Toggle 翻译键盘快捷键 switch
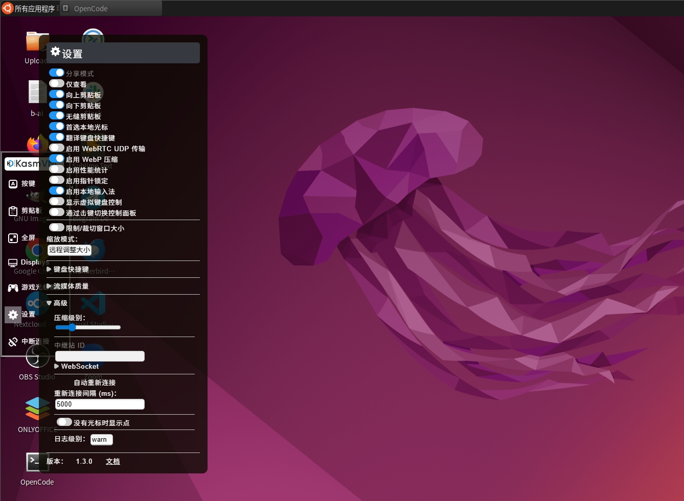This screenshot has width=684, height=501. click(57, 137)
